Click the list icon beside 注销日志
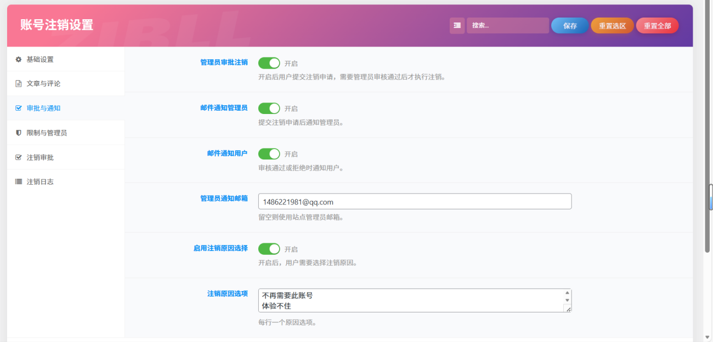The height and width of the screenshot is (342, 713). 18,182
